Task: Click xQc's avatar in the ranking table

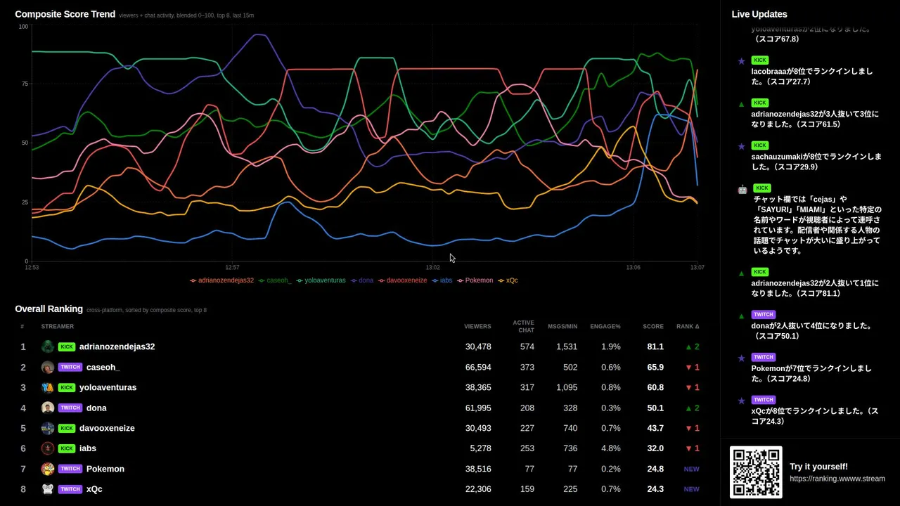Action: pos(48,489)
